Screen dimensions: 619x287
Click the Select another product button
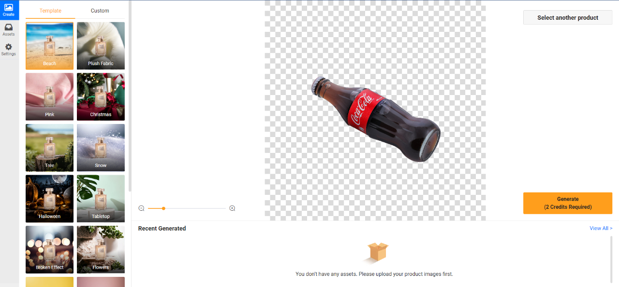point(567,17)
